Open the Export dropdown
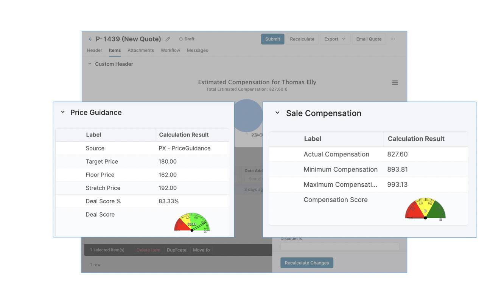Viewport: 504px width, 288px height. 335,39
